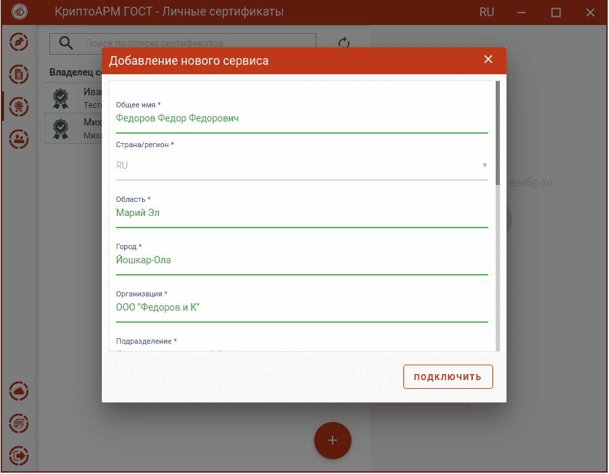
Task: Edit the Общее имя field
Action: pyautogui.click(x=301, y=118)
